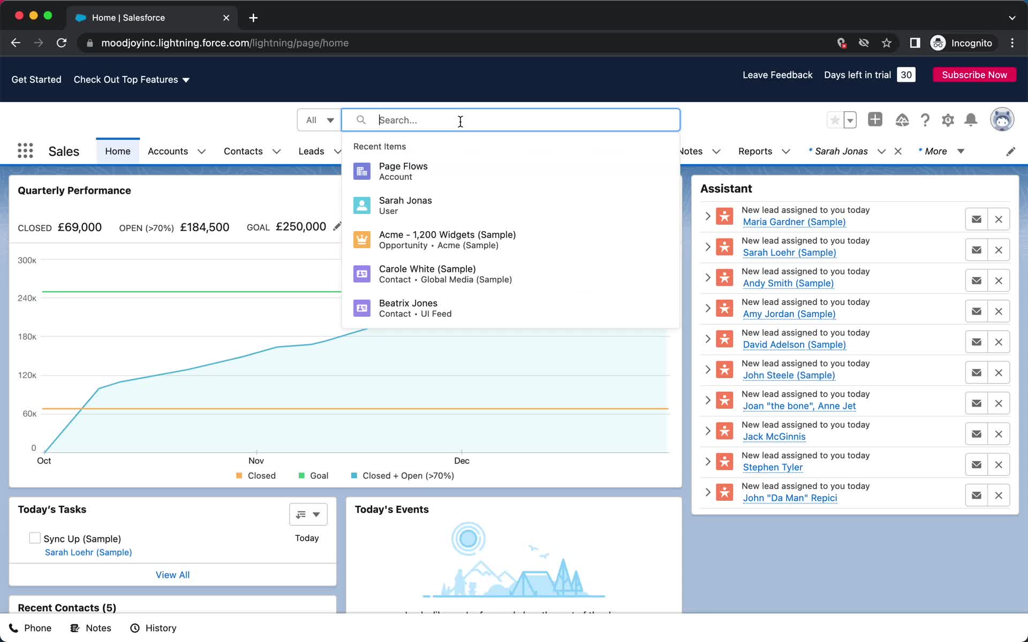Open the History utility
The width and height of the screenshot is (1028, 642).
click(153, 628)
